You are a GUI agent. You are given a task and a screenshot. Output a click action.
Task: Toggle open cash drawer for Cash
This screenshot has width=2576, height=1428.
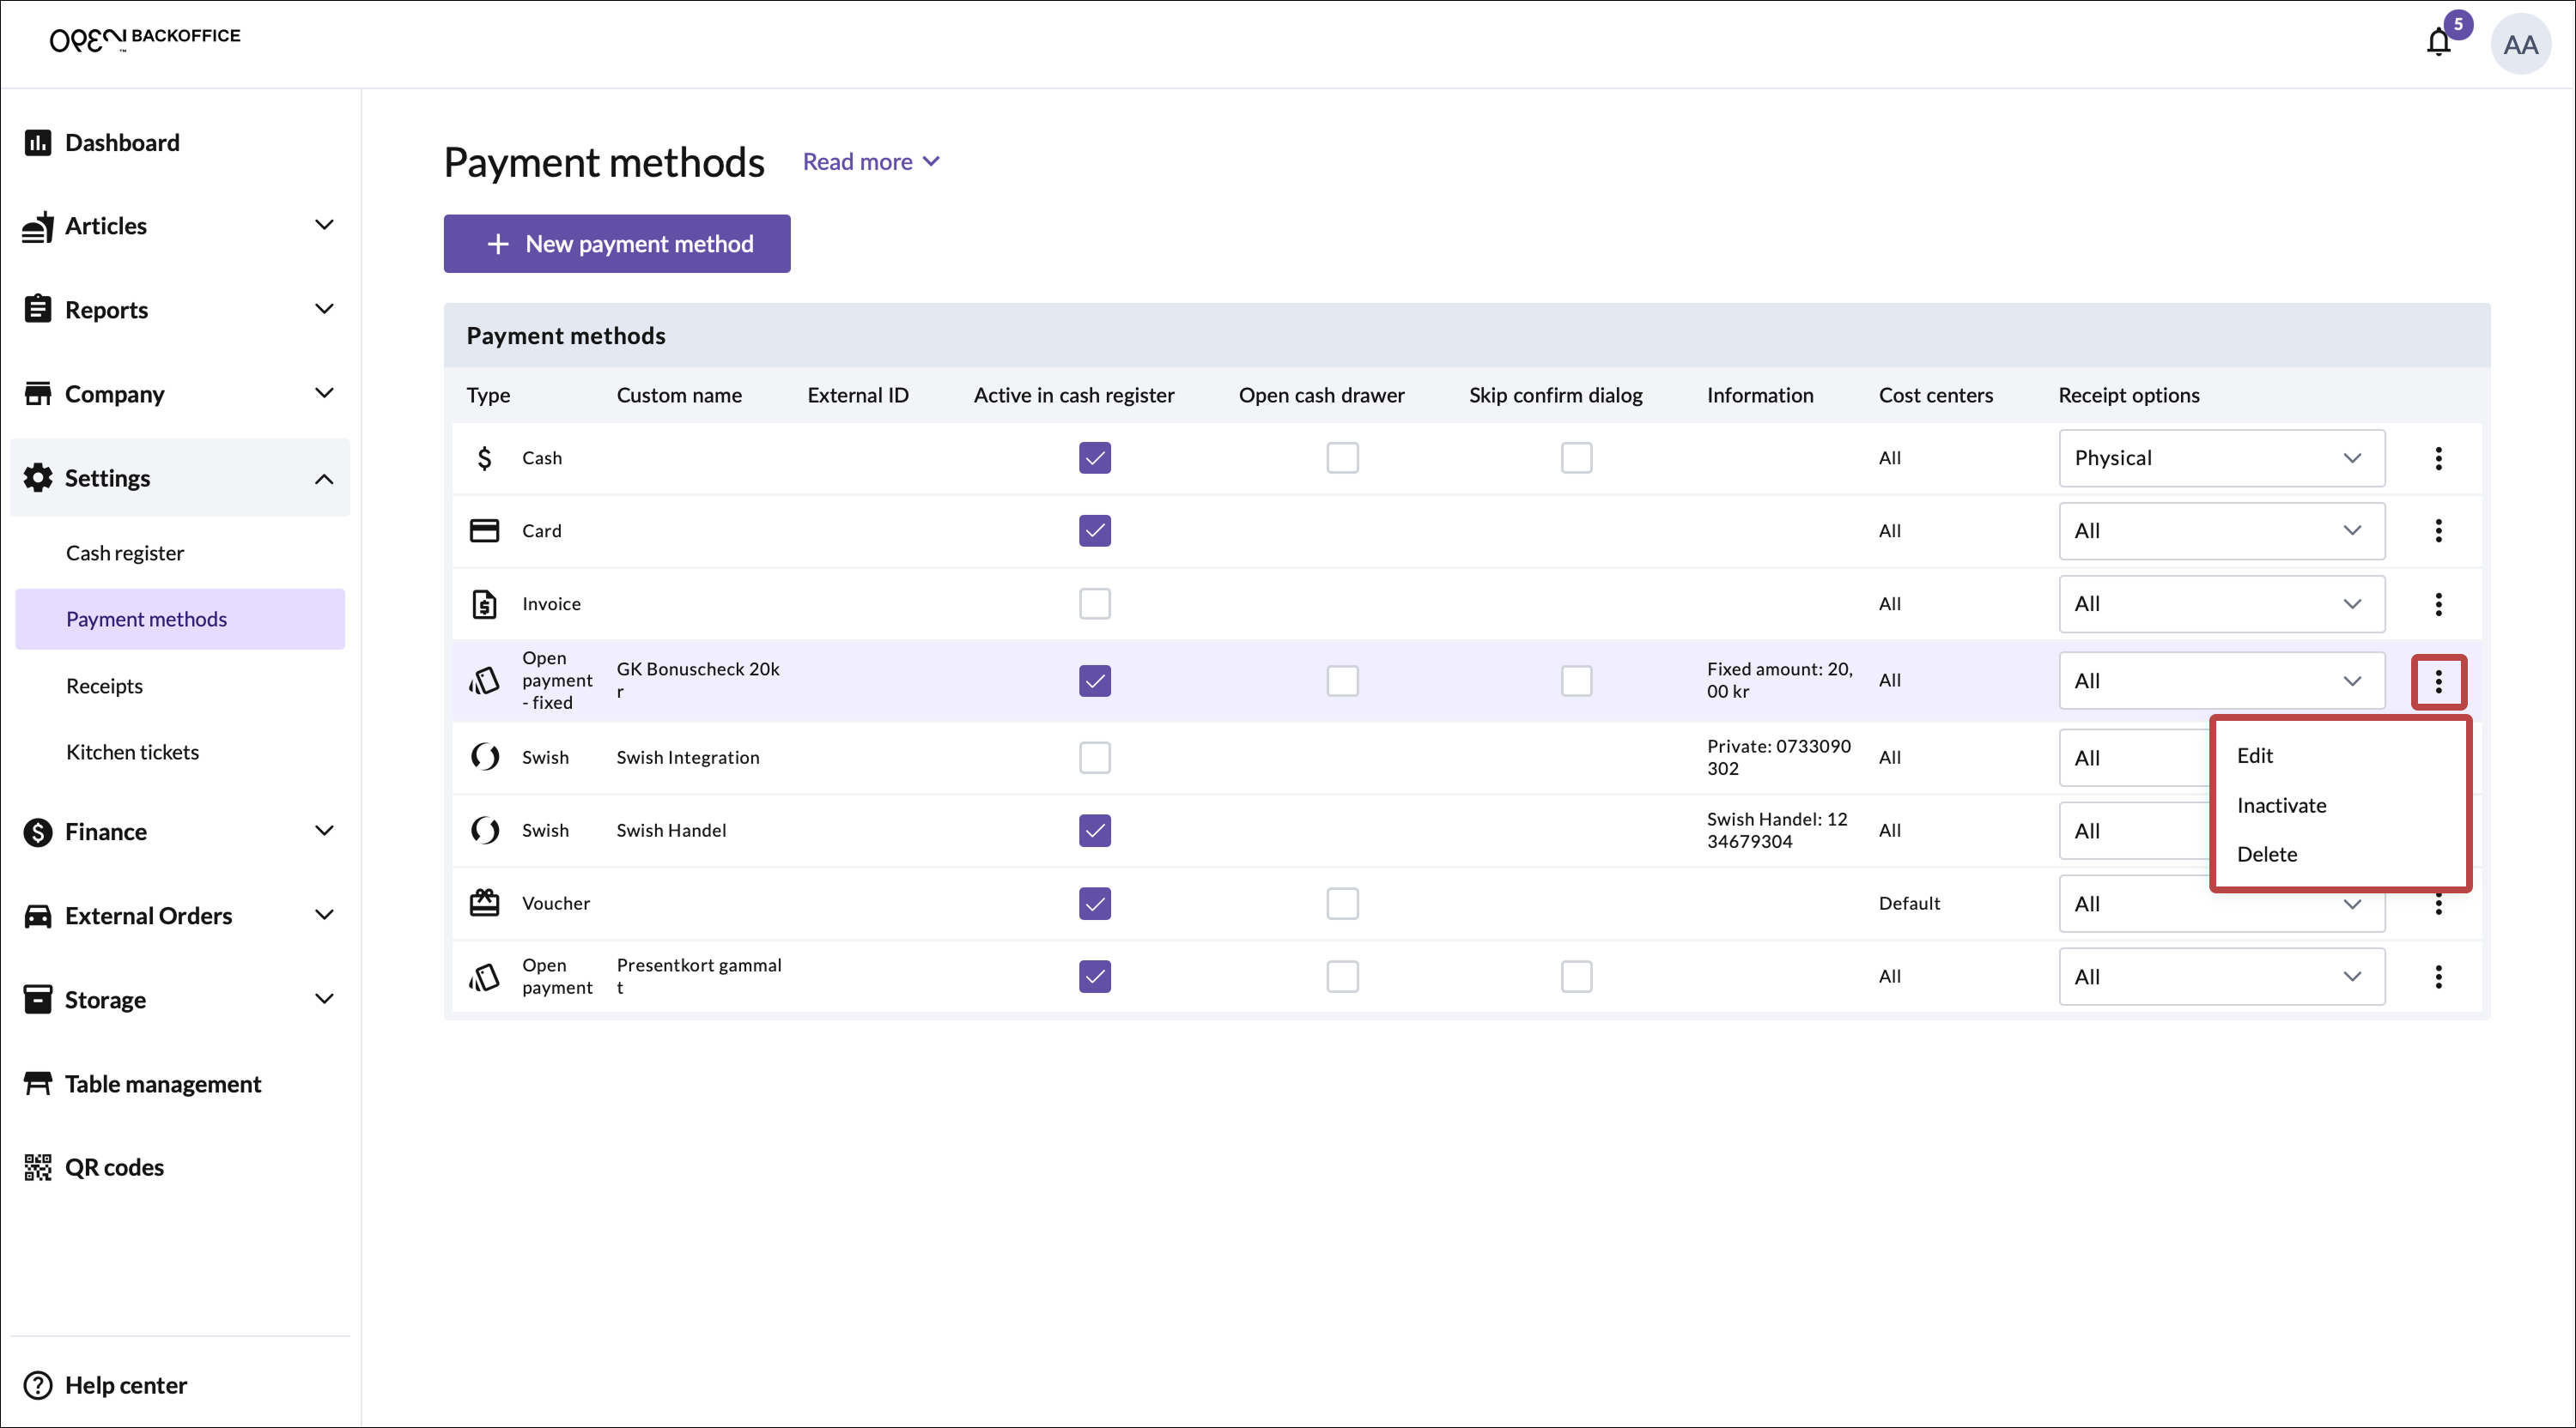pyautogui.click(x=1342, y=457)
